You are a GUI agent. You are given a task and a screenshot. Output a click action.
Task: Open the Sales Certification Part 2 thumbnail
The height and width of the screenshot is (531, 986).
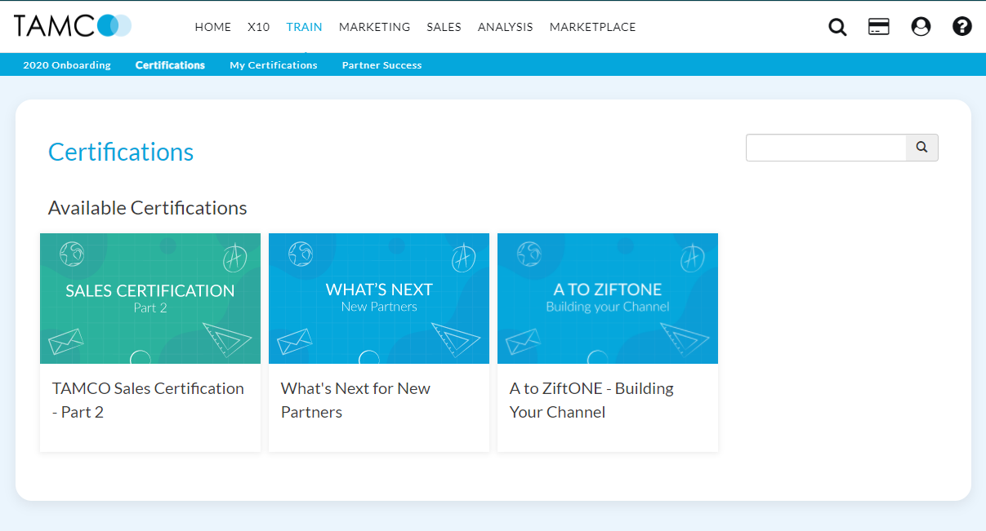[150, 299]
